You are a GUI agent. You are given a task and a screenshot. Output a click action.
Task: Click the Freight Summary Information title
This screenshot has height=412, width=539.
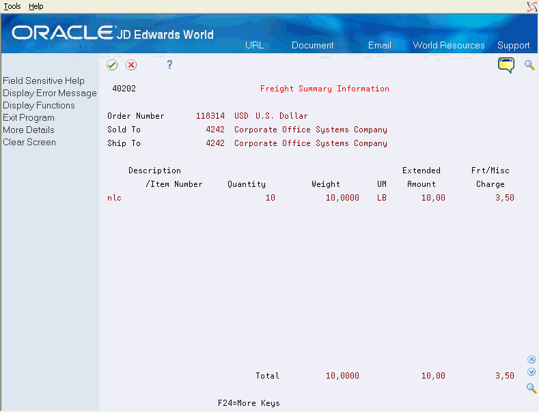click(x=324, y=89)
